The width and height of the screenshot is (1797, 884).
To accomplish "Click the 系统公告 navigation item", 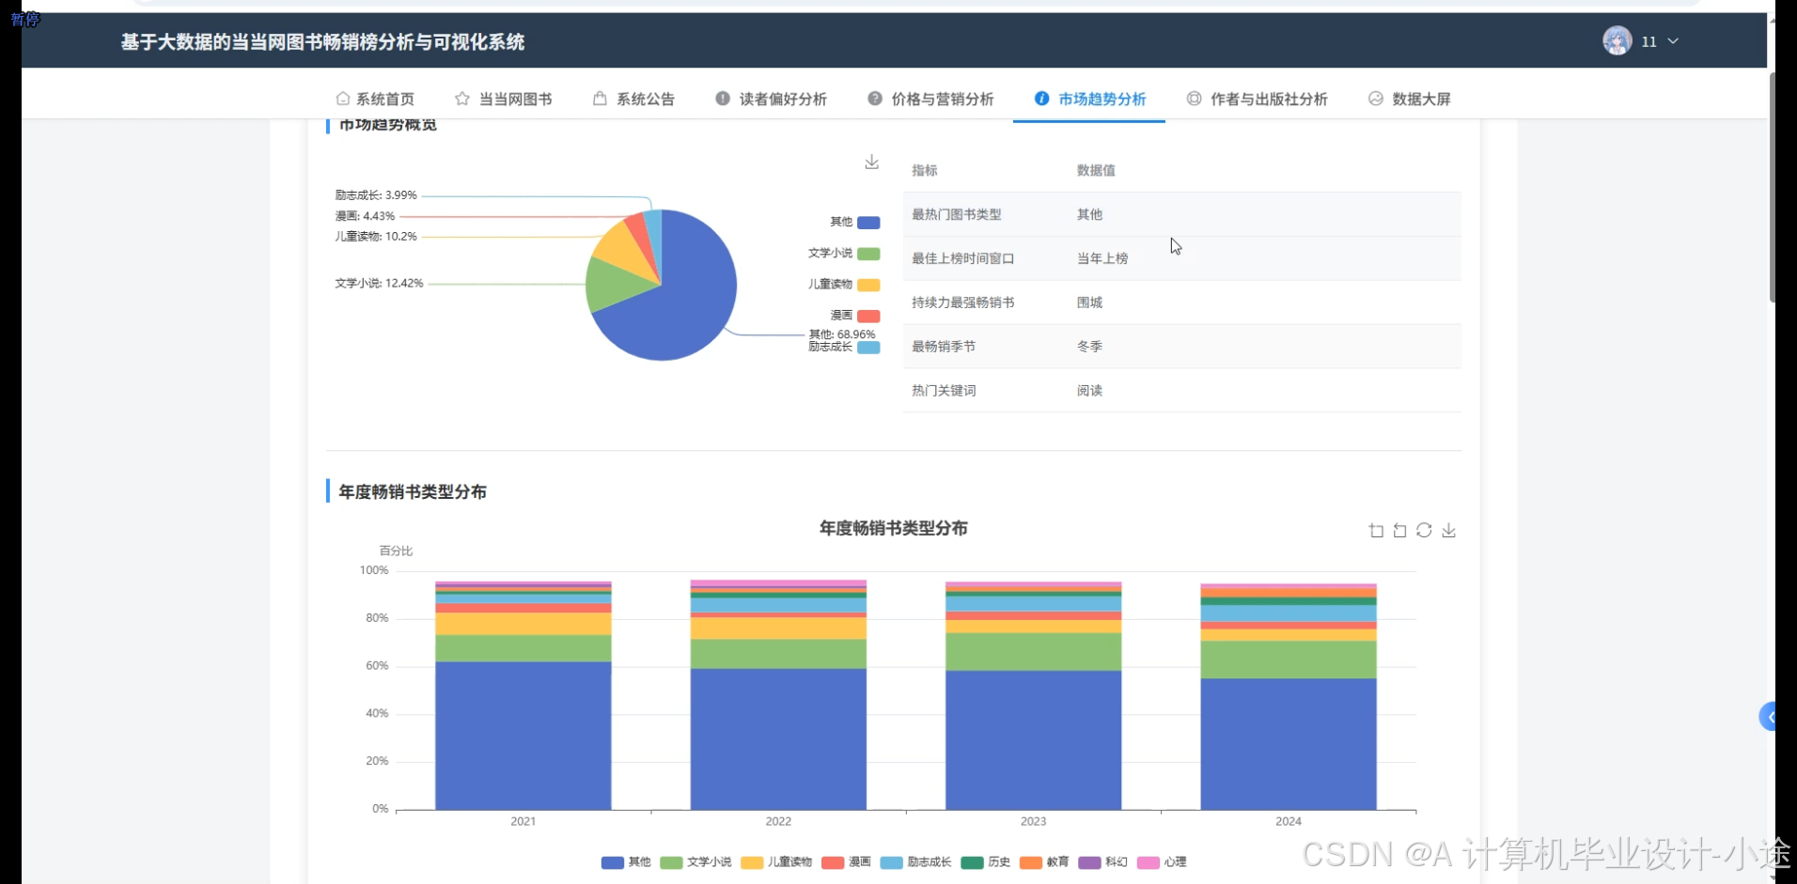I will pos(633,99).
